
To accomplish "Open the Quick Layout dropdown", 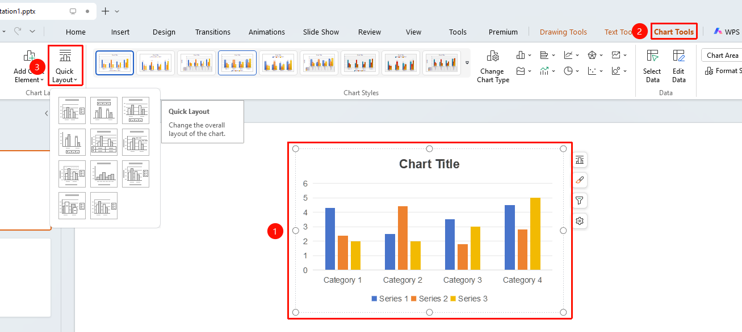I will (65, 66).
